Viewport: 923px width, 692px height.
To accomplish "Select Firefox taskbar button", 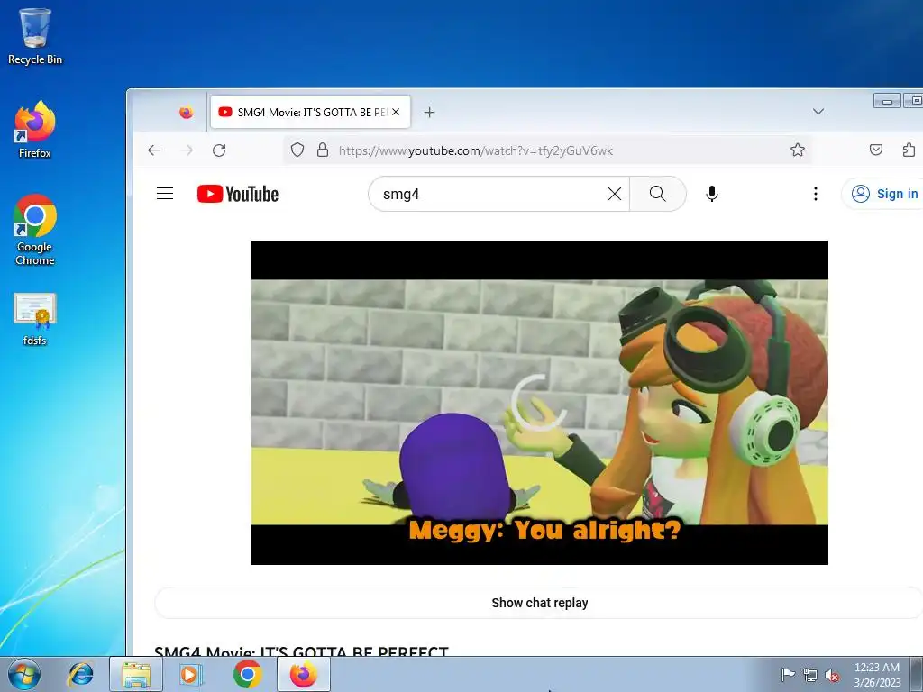I will coord(304,674).
